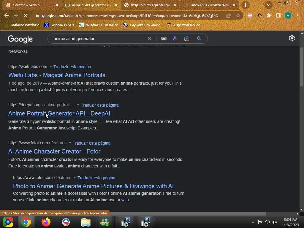The height and width of the screenshot is (228, 304).
Task: Open the side panel icon in toolbar
Action: (x=278, y=15)
